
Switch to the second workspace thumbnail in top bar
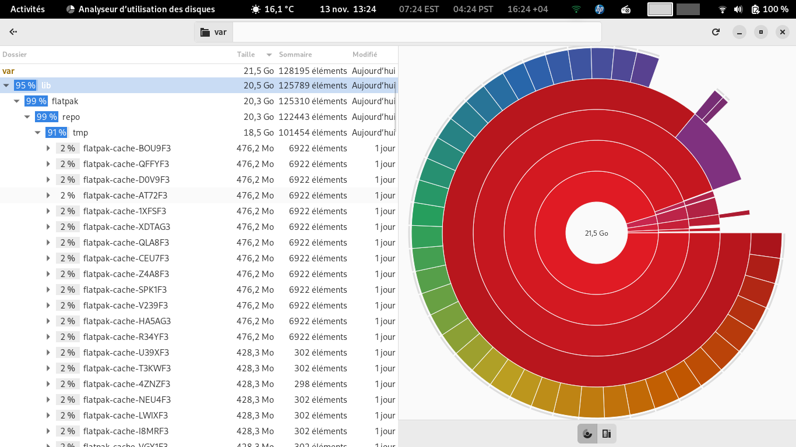coord(688,9)
